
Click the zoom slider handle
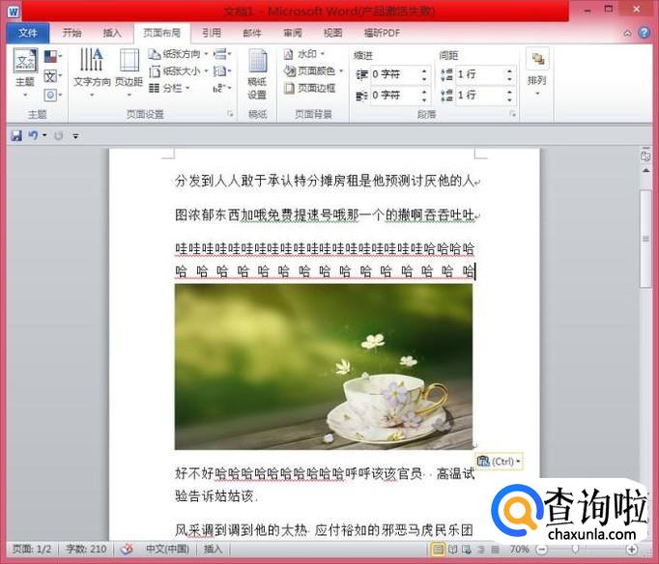(x=575, y=549)
